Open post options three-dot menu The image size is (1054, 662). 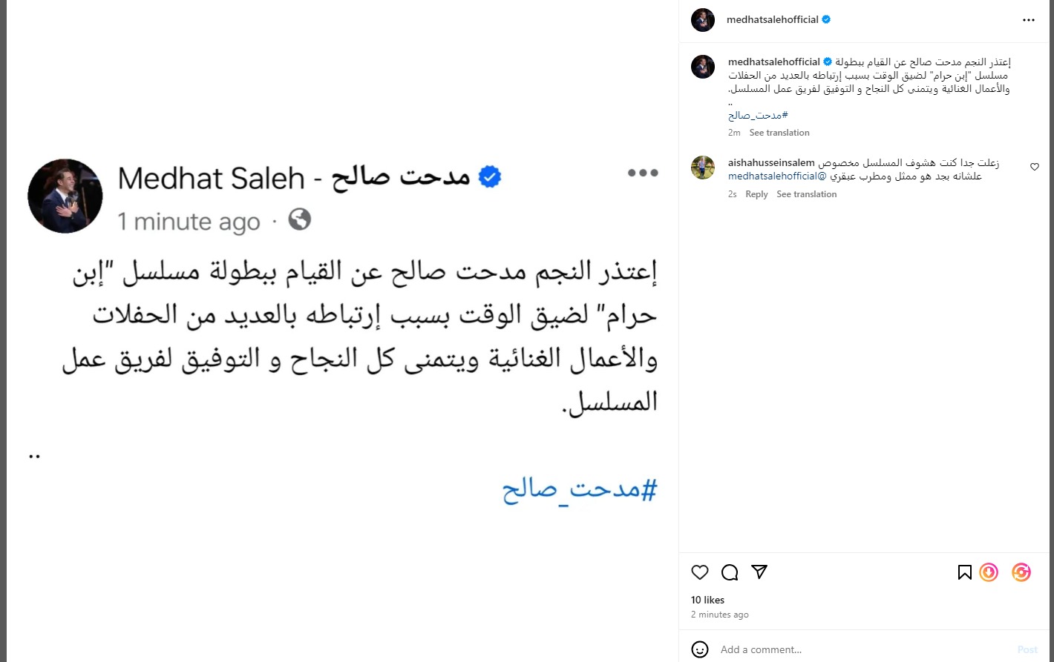[1028, 20]
